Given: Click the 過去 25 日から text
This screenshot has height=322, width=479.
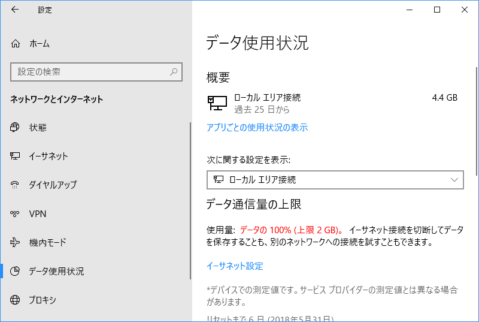Looking at the screenshot, I should point(262,110).
